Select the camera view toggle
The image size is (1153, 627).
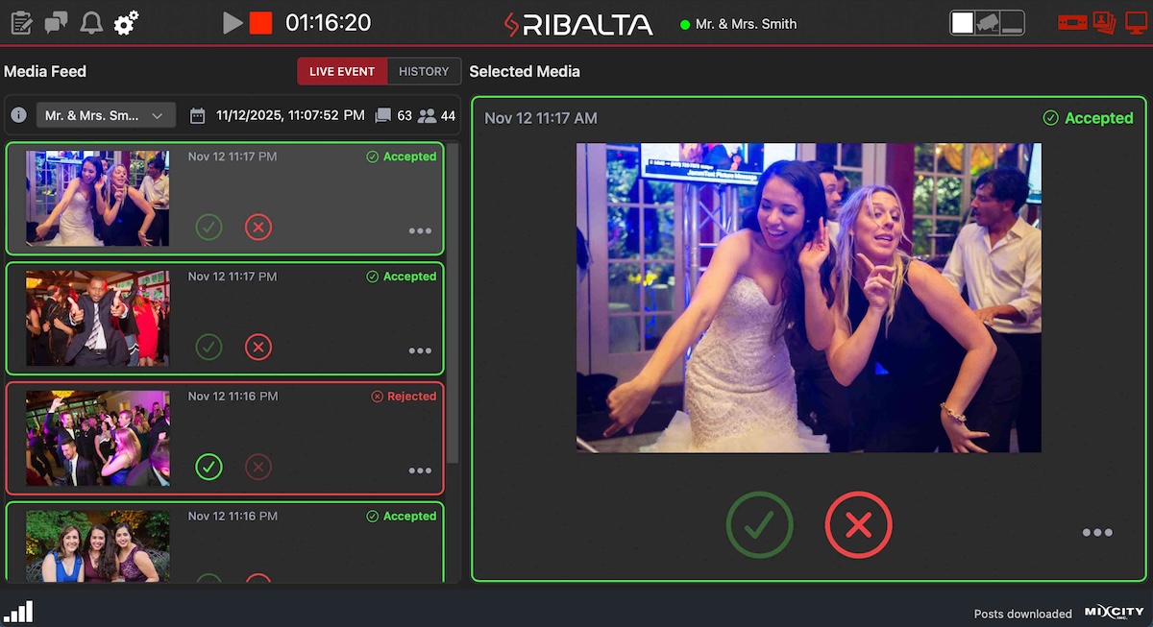989,21
